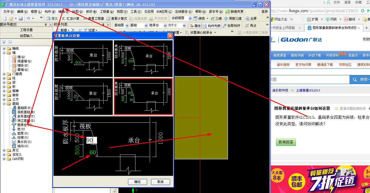Viewport: 370px width, 193px height.
Task: Select 筏板基础(M) tree item
Action: pos(24,112)
